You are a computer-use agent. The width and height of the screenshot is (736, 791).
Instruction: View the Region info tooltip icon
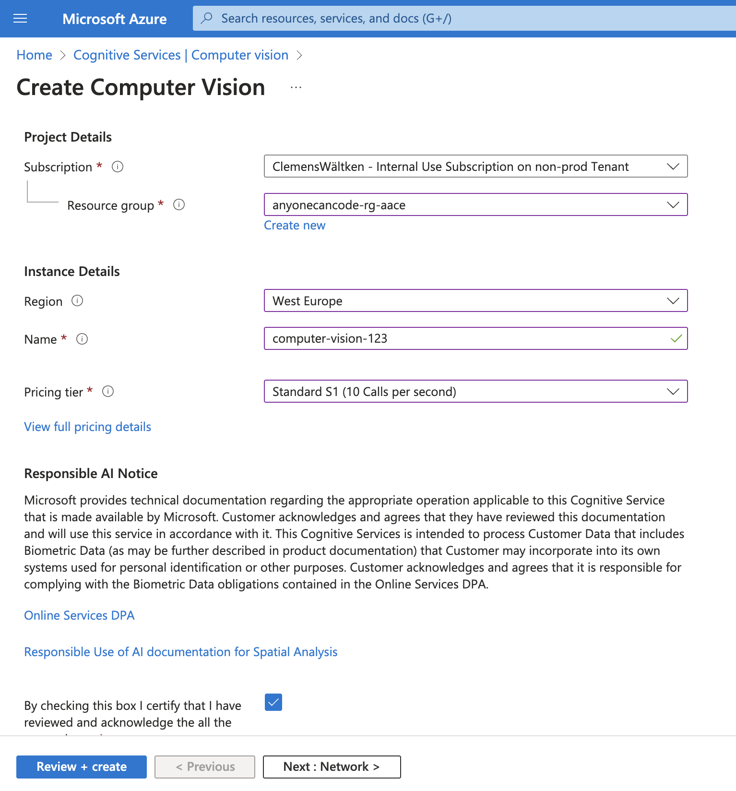(x=78, y=301)
